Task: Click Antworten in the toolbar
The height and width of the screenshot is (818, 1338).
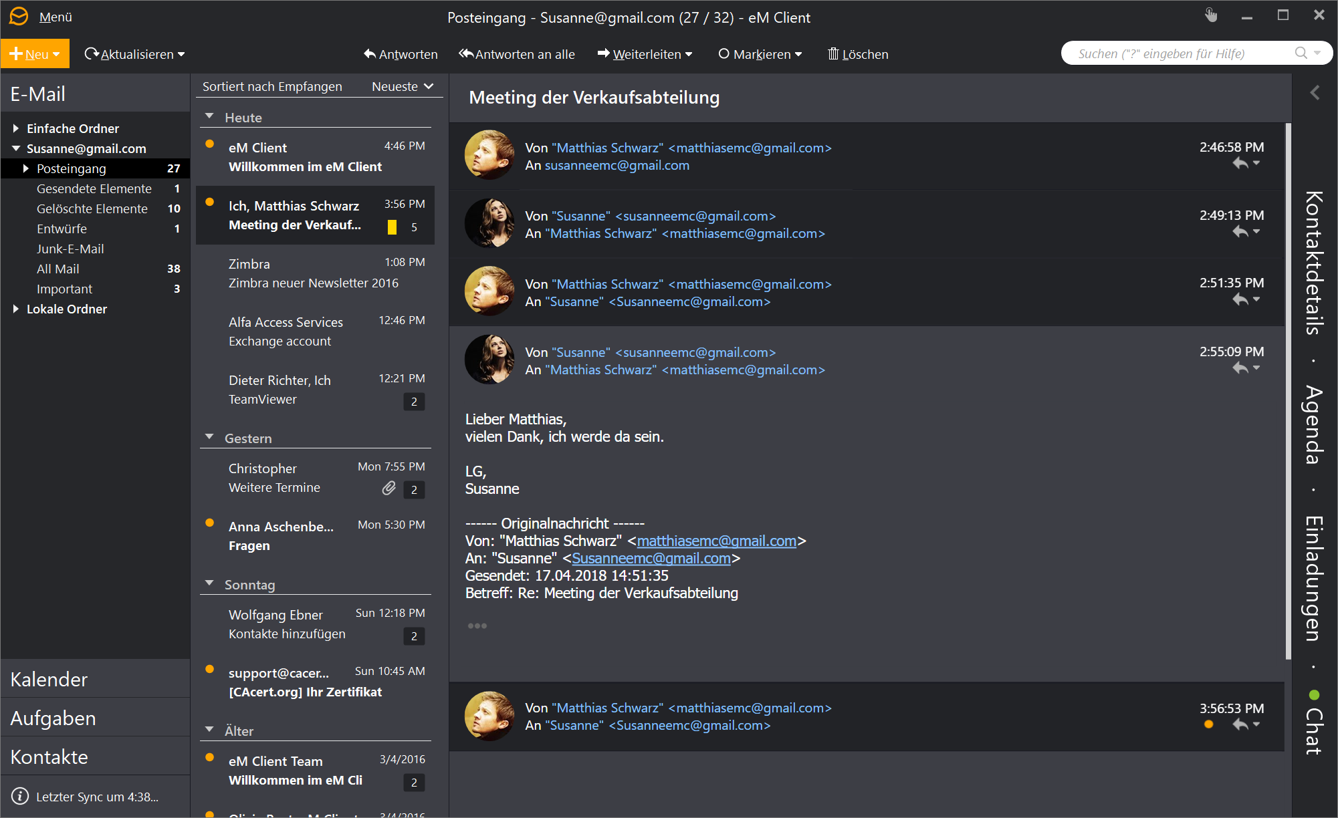Action: coord(401,54)
